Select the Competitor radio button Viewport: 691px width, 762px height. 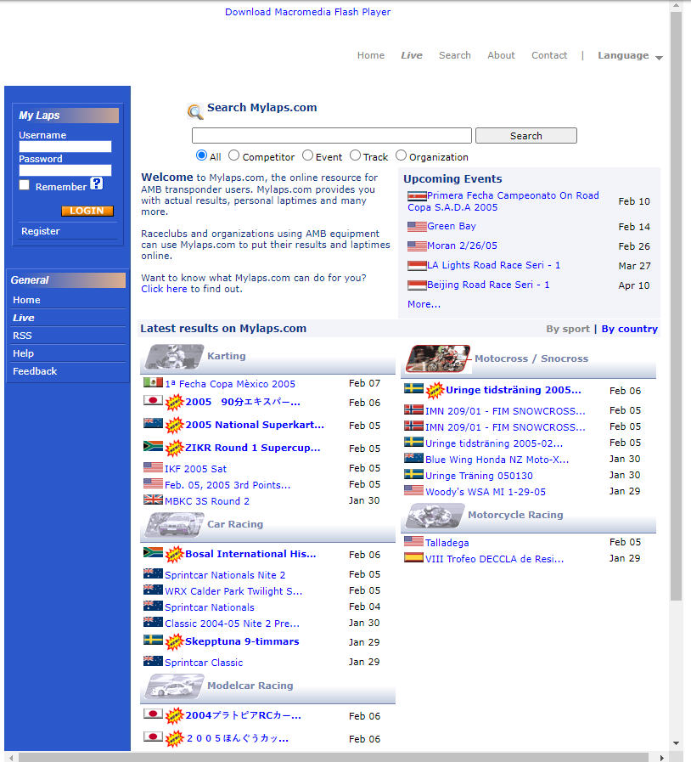[x=233, y=155]
